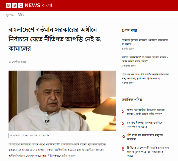Click the প্রধান খবর section heading
Screen dimensions: 178x161
click(129, 30)
